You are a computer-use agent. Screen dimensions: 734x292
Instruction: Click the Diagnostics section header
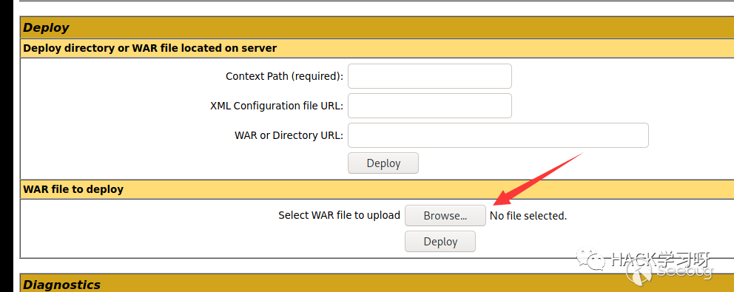tap(61, 285)
